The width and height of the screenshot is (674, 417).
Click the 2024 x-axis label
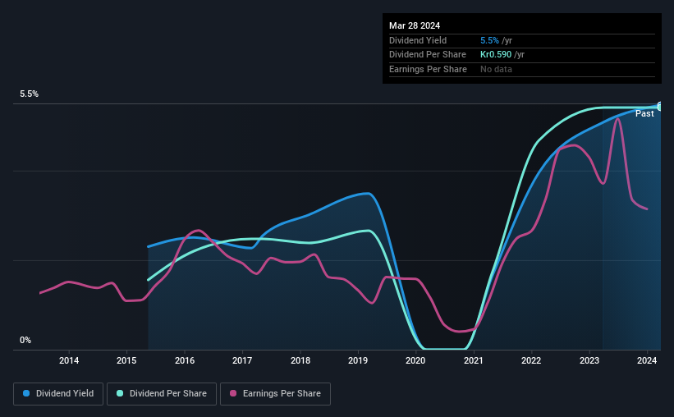click(647, 360)
